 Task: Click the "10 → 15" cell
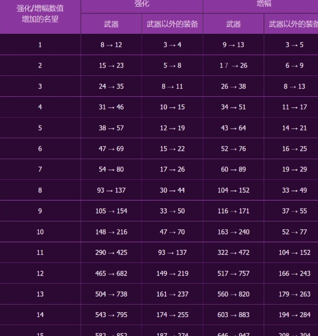coord(172,107)
